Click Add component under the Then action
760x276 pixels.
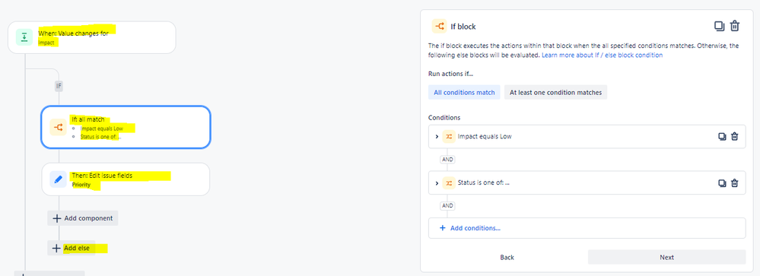point(83,218)
